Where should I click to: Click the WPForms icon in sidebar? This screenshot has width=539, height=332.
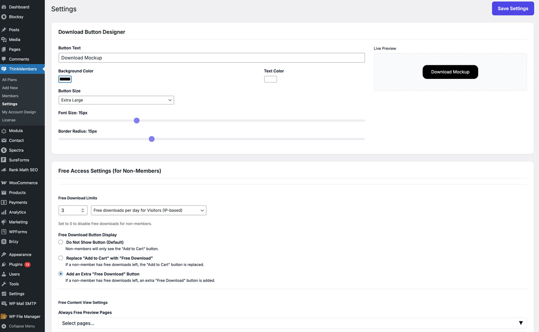(4, 232)
